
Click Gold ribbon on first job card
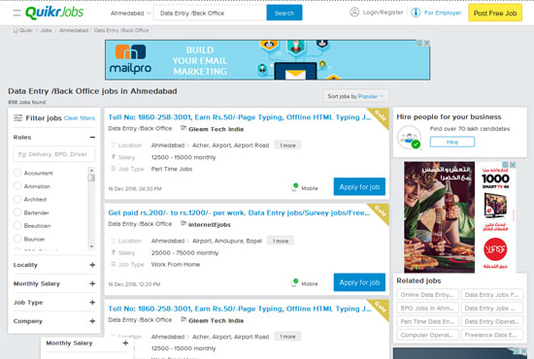pyautogui.click(x=380, y=115)
